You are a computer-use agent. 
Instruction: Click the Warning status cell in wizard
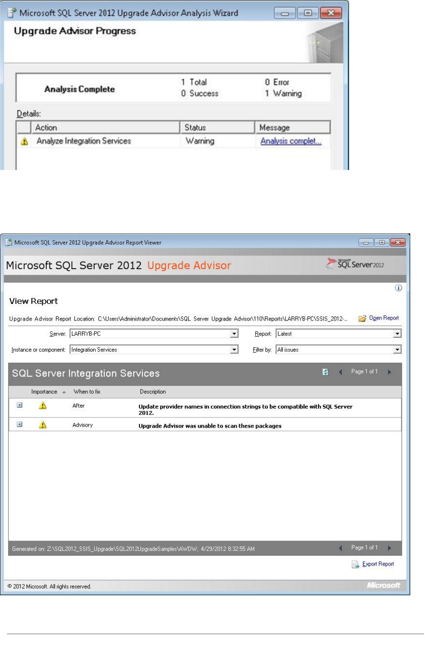(200, 141)
